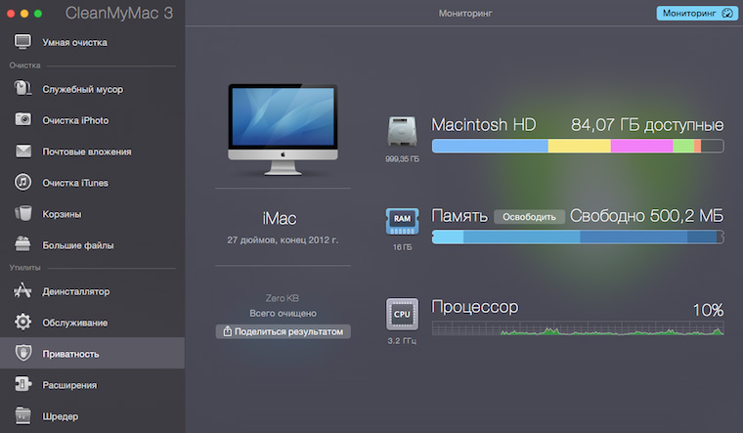Click the yellow segment of disk bar
The width and height of the screenshot is (743, 433).
click(579, 146)
